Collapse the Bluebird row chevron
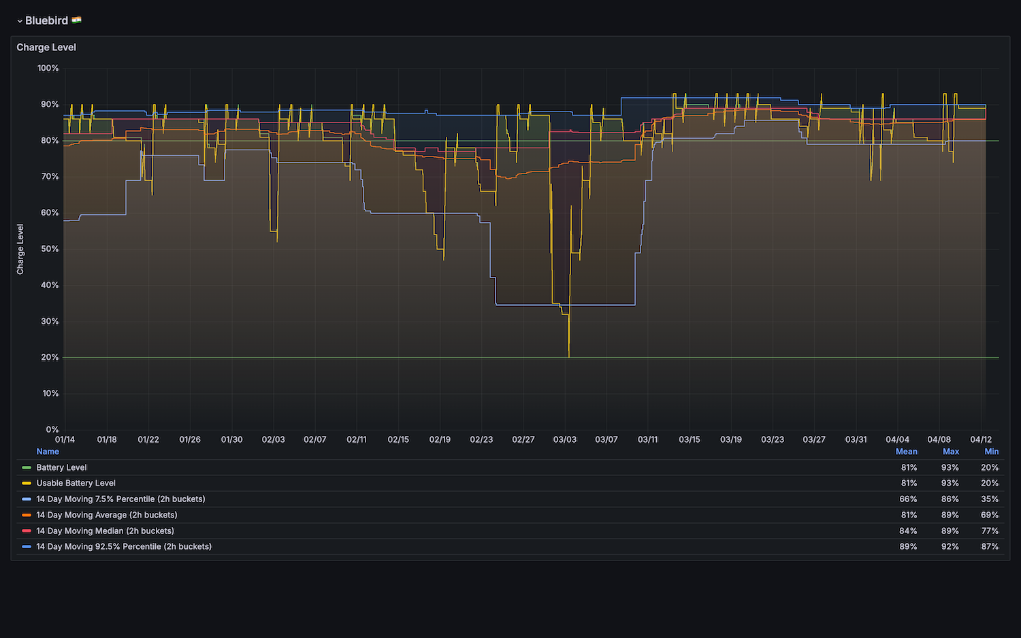Image resolution: width=1021 pixels, height=638 pixels. [20, 21]
